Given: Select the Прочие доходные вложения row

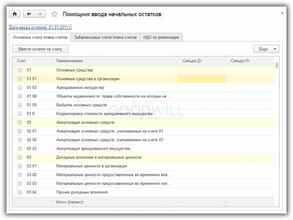Looking at the screenshot, I should point(143,192).
